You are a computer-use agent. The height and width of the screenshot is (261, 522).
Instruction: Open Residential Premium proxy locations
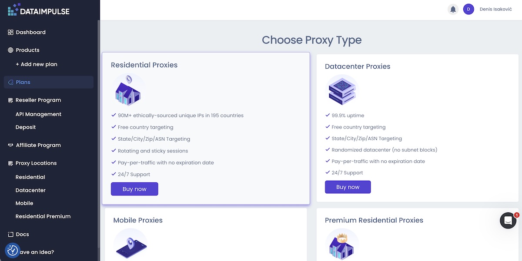tap(43, 216)
